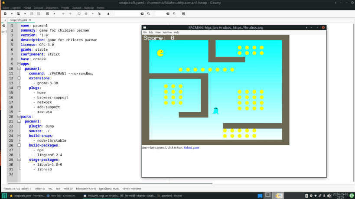The width and height of the screenshot is (355, 199).
Task: Collapse the stage-packages: fold marker
Action: tap(19, 160)
